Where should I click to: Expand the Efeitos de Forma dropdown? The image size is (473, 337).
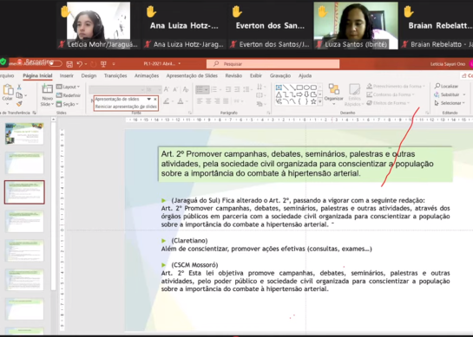point(388,103)
